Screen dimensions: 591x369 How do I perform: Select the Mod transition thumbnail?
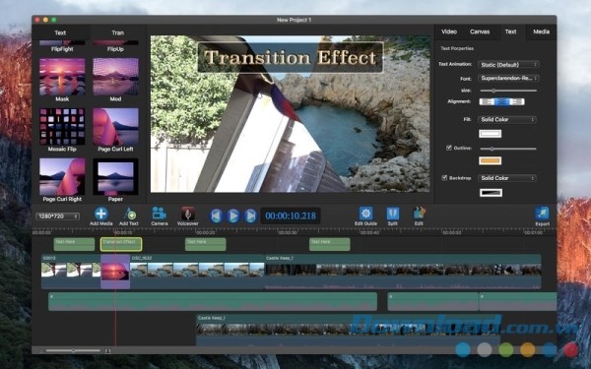115,77
